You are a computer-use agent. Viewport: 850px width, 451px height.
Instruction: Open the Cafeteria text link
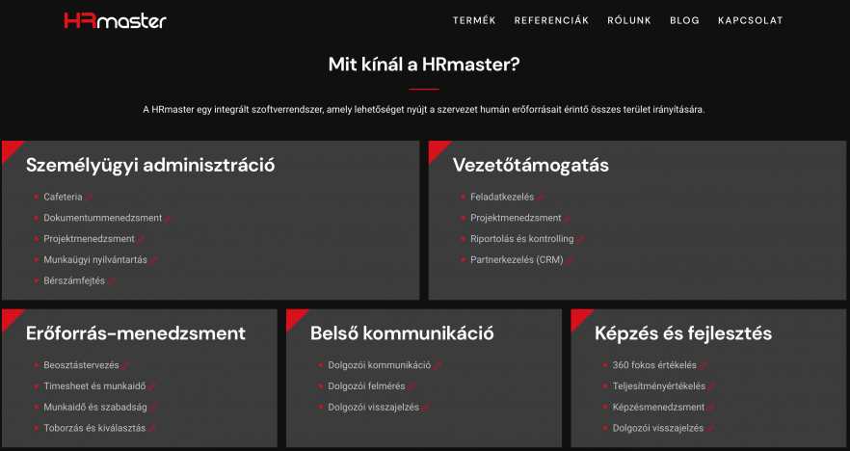(63, 197)
